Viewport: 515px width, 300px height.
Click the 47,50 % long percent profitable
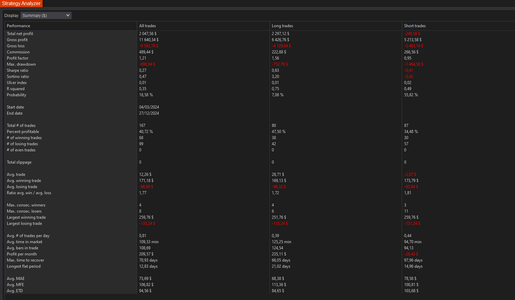pyautogui.click(x=279, y=132)
